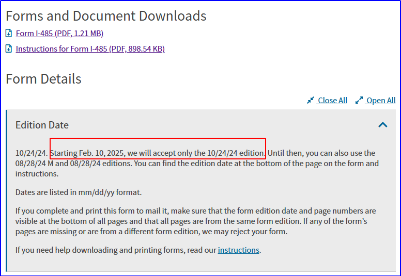
Task: Click Close All link
Action: tap(332, 101)
